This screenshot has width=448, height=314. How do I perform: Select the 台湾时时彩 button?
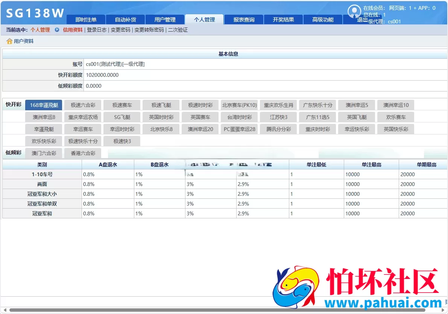(240, 117)
